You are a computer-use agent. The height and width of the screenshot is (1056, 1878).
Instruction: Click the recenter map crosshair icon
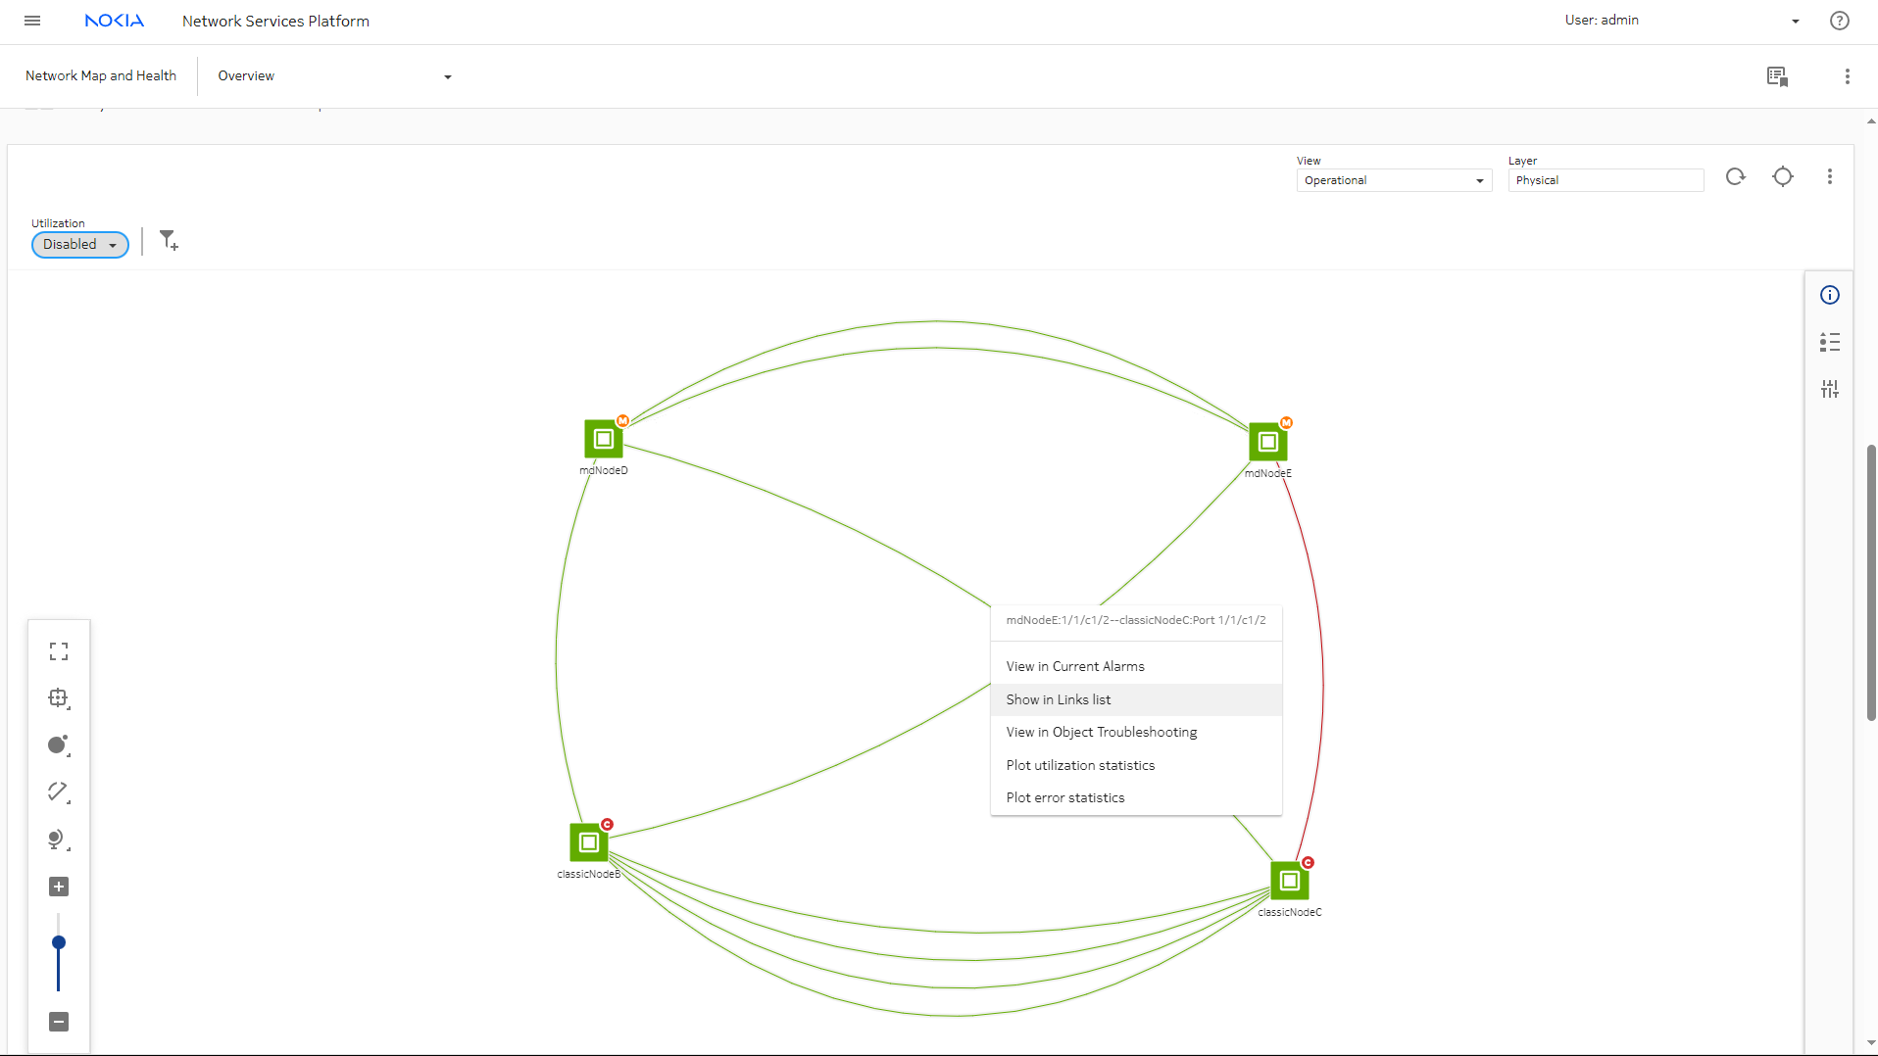1782,176
